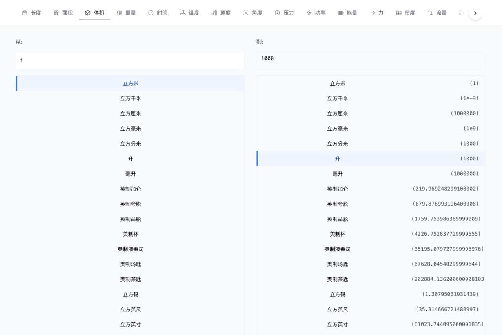Pick target unit 立方分米 in the to list

pos(371,144)
